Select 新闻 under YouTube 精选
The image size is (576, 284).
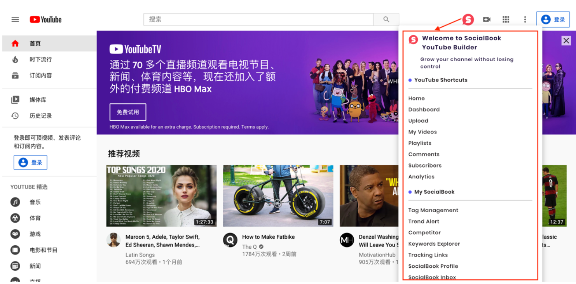coord(49,266)
